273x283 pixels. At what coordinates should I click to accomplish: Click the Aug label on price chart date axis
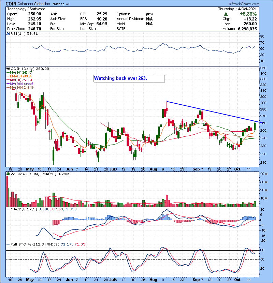(153, 169)
